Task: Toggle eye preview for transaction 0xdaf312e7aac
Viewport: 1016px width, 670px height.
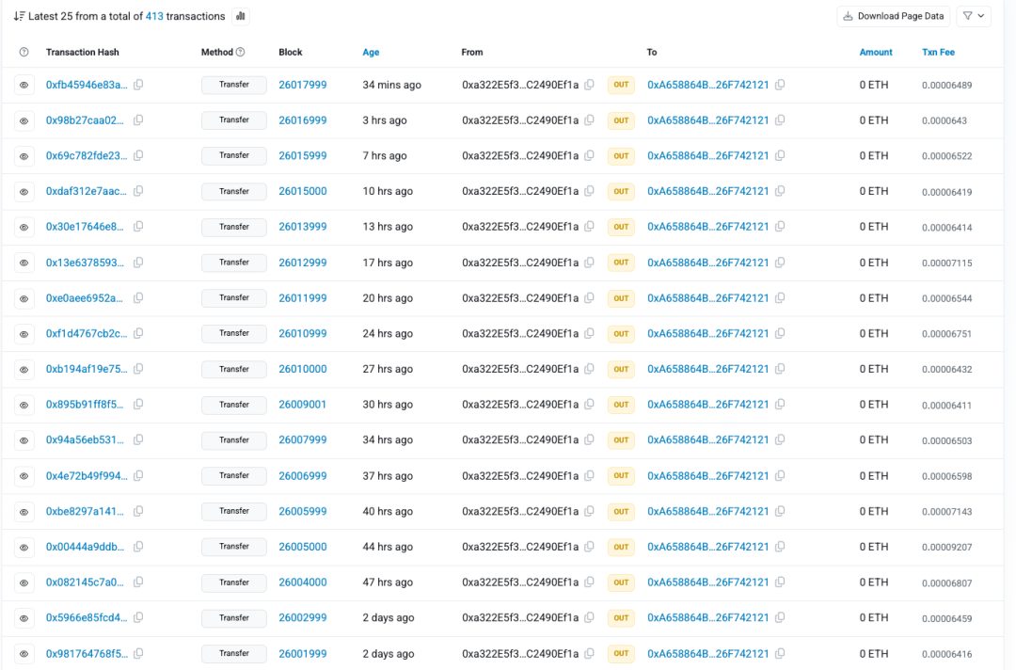Action: (24, 192)
